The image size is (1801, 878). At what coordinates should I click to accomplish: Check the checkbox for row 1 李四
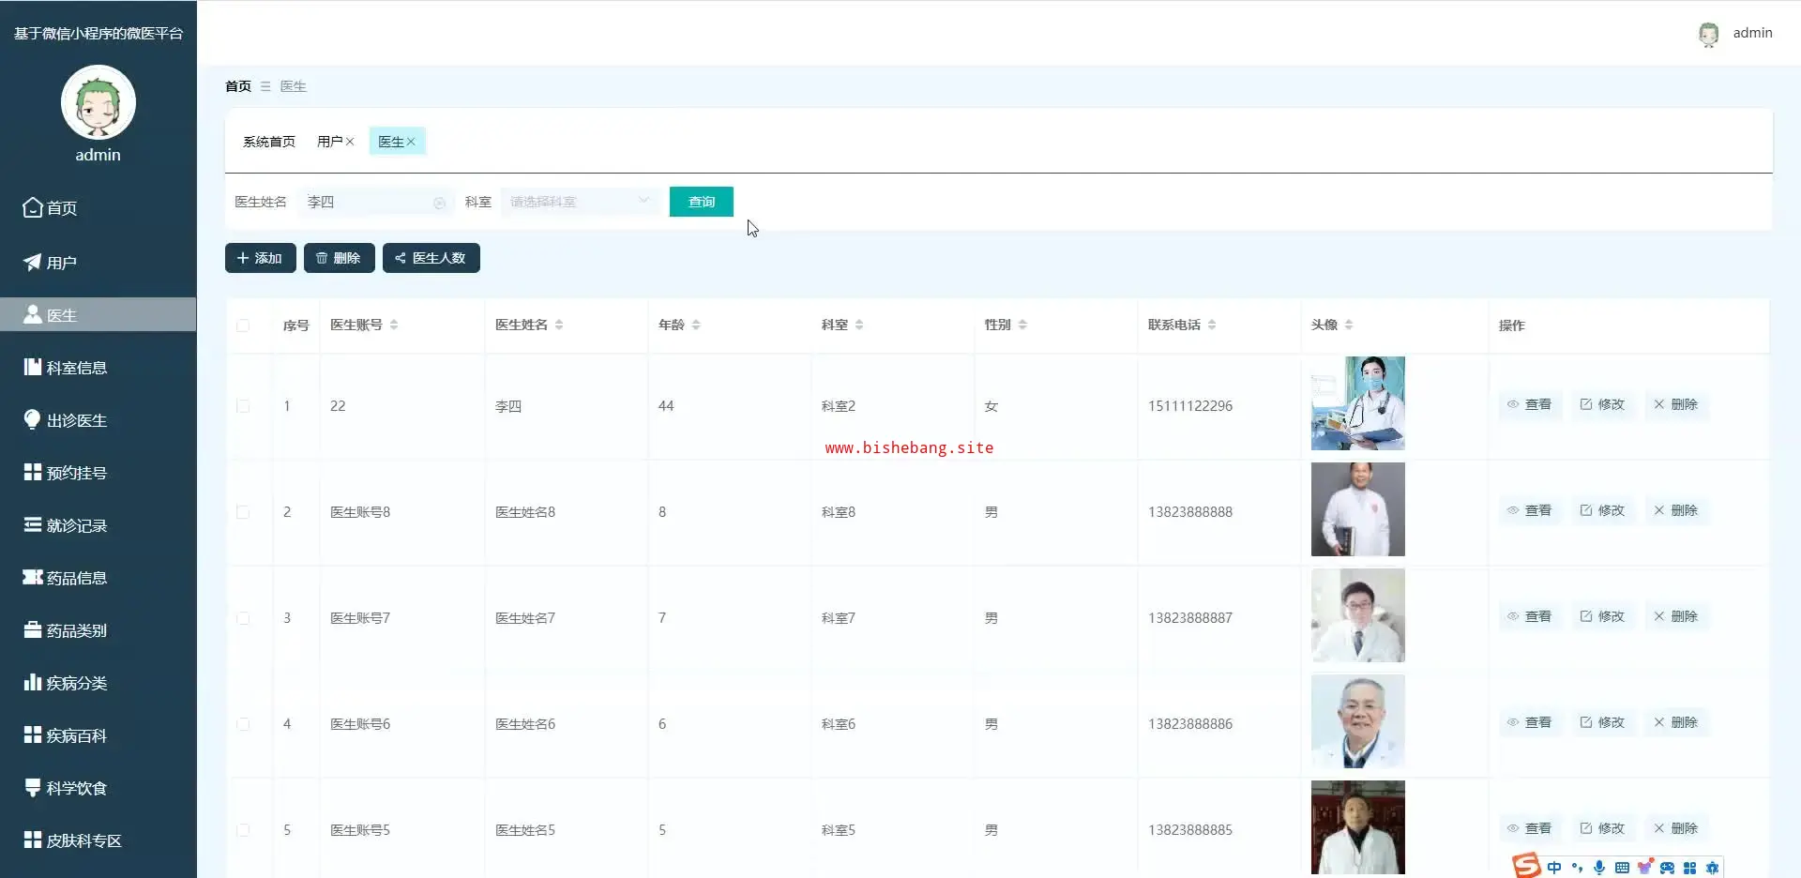click(243, 406)
